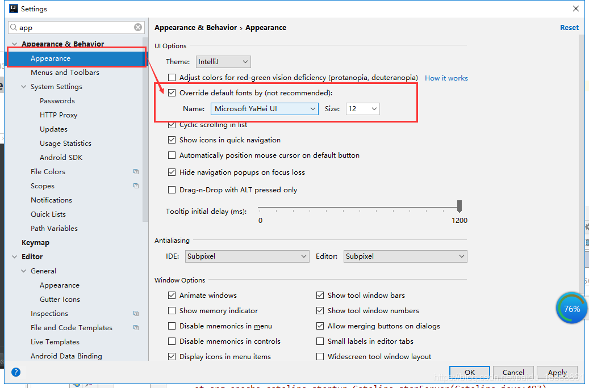The width and height of the screenshot is (589, 388).
Task: Enable adjust colors for red-green vision deficiency
Action: [x=172, y=77]
